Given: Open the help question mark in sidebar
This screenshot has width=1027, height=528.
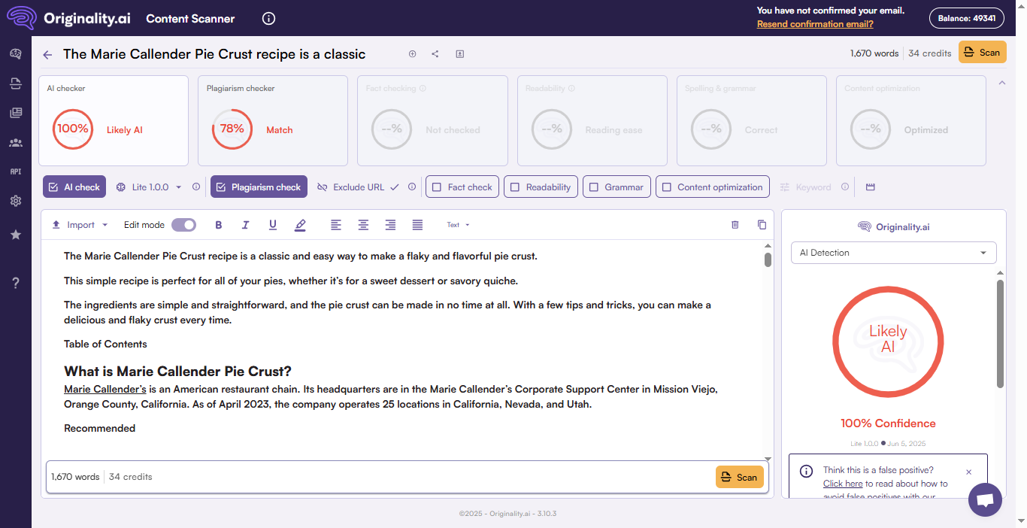Looking at the screenshot, I should [x=15, y=283].
